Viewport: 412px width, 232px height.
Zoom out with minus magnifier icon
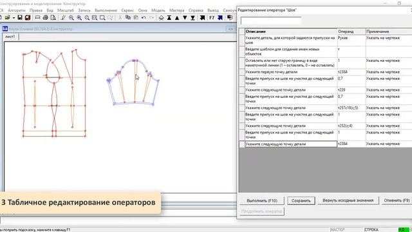pos(71,17)
